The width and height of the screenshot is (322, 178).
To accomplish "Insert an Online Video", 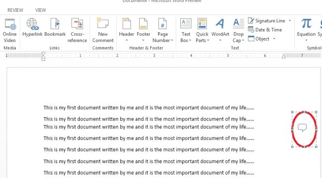I will point(9,30).
